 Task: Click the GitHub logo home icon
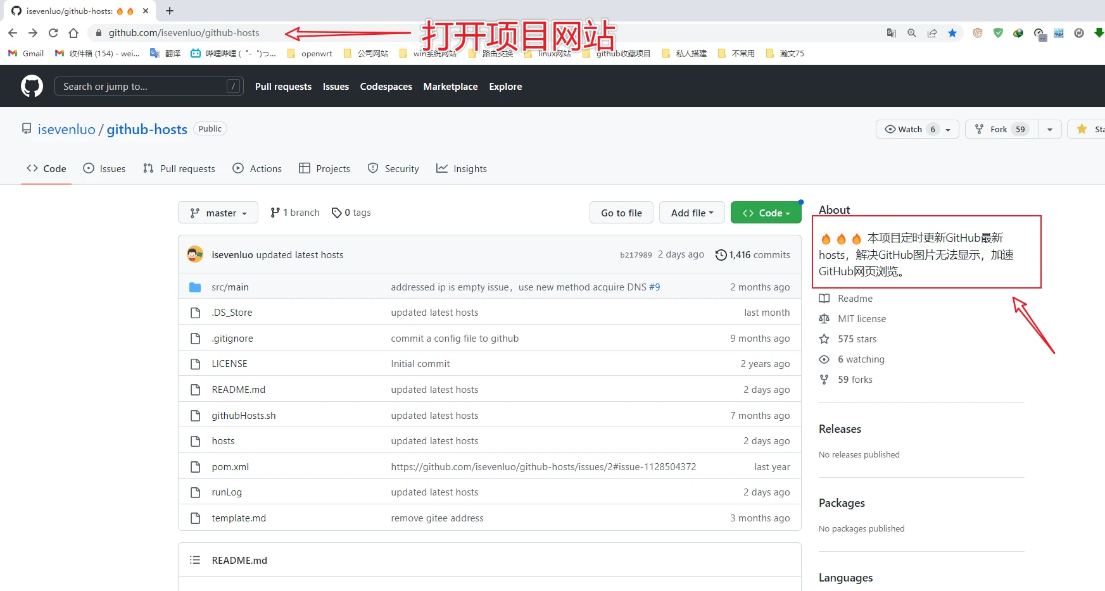32,86
